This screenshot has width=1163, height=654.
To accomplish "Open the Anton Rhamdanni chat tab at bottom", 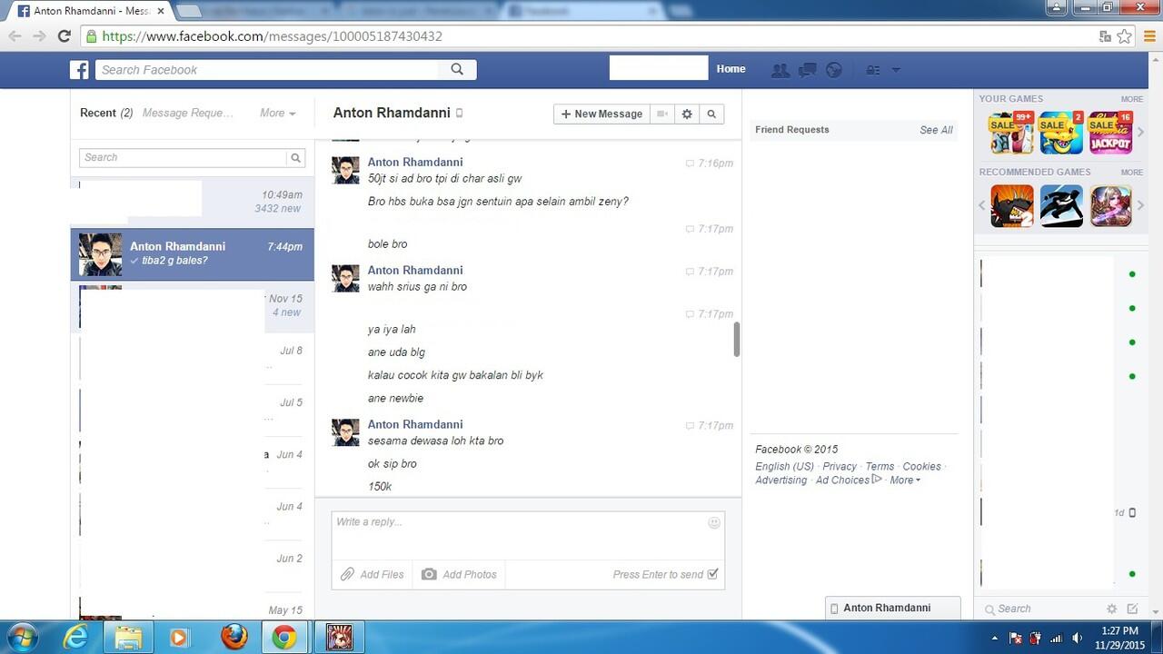I will (892, 608).
